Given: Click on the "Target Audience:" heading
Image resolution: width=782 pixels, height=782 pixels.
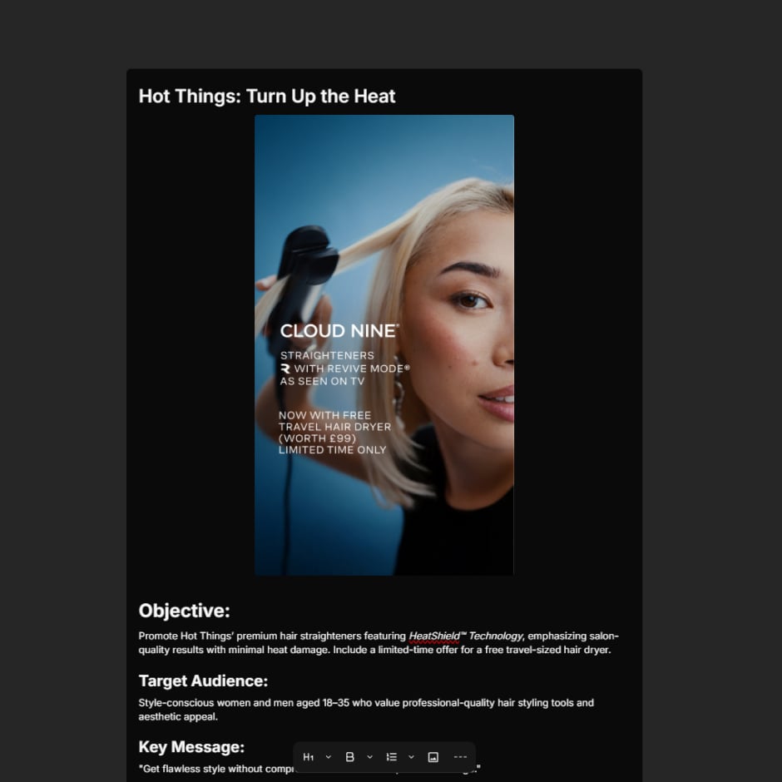Looking at the screenshot, I should (x=203, y=681).
